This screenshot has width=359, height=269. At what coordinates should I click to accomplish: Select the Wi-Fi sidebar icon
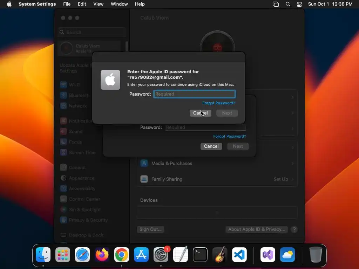63,85
